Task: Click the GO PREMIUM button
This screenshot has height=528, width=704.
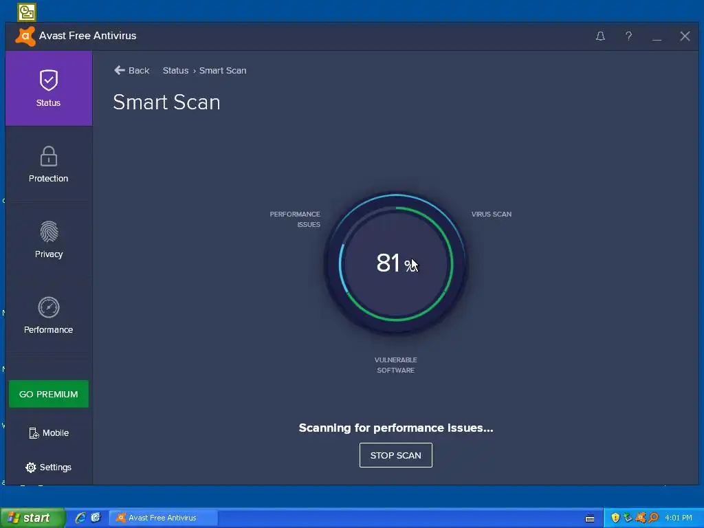Action: pos(49,394)
